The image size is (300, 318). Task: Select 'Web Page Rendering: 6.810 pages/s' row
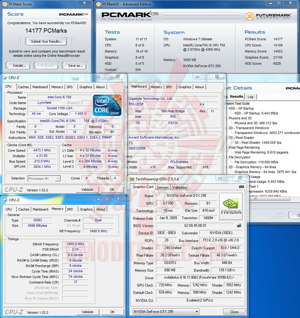coord(261,152)
